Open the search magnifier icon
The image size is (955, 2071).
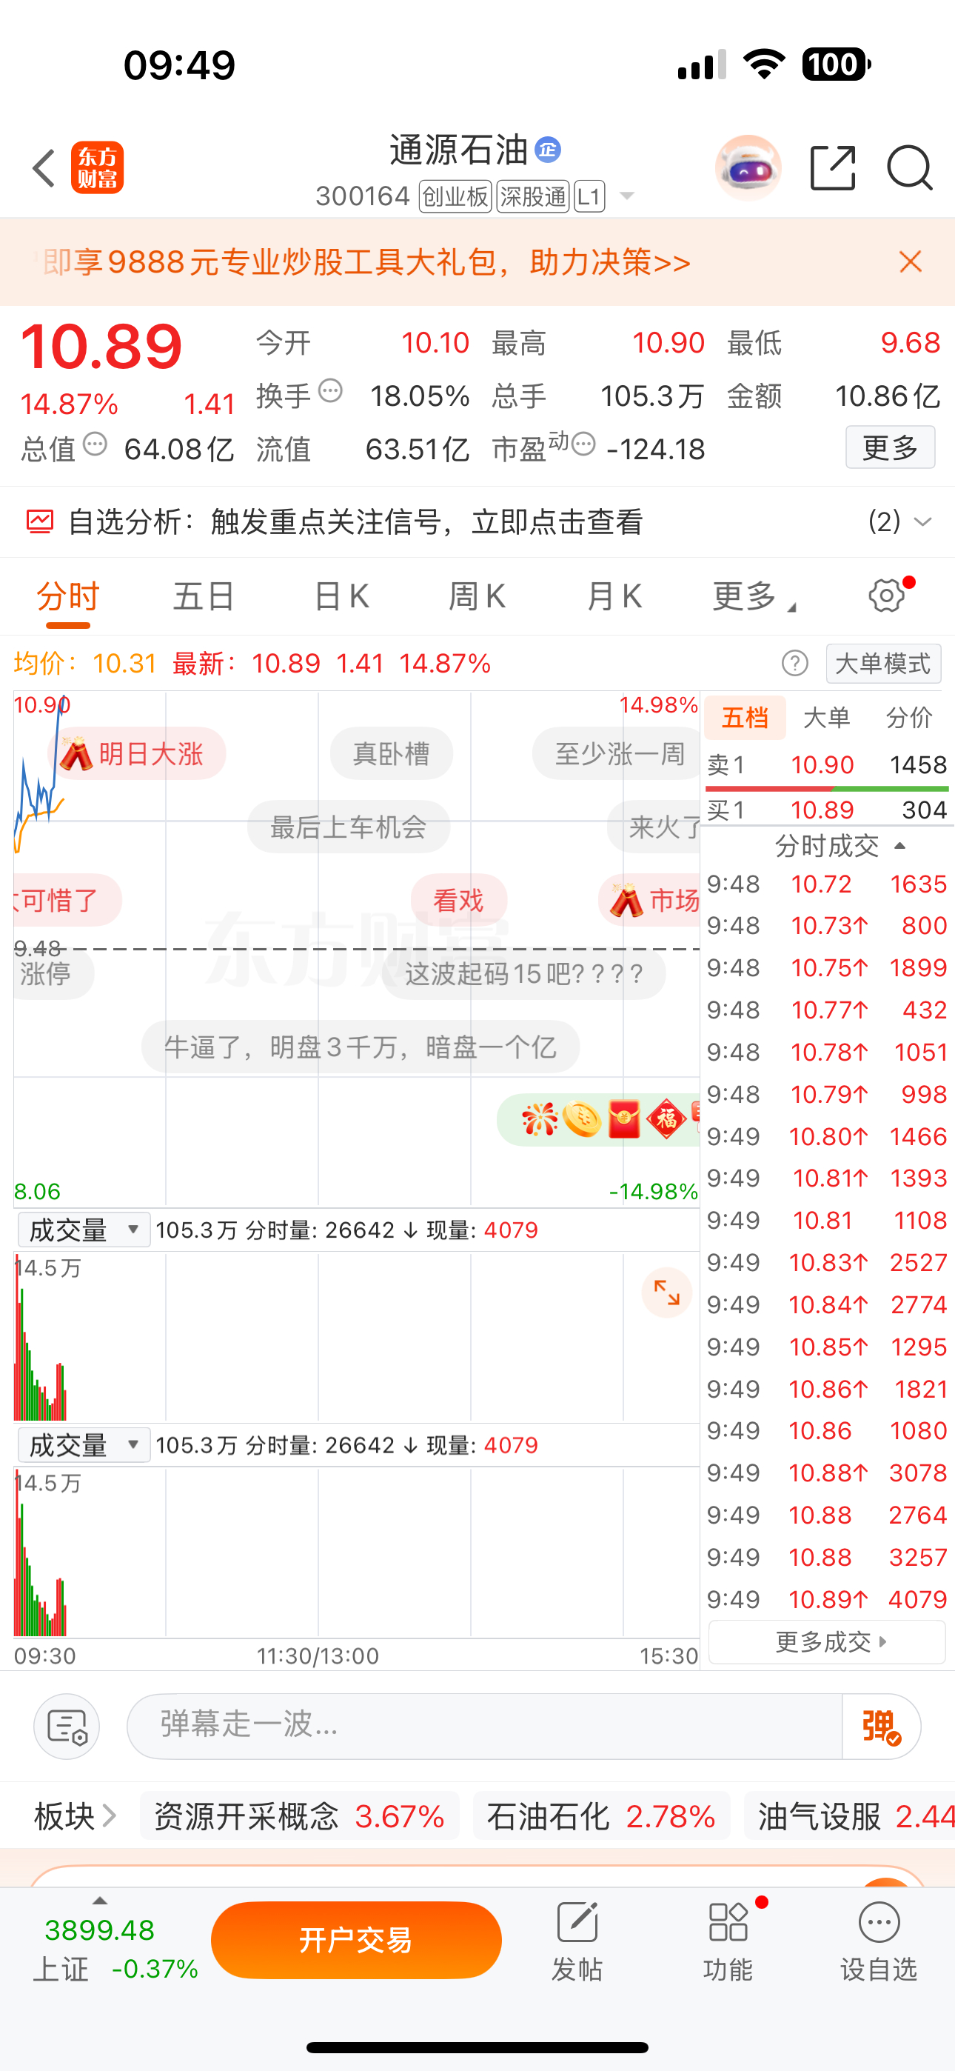(909, 168)
